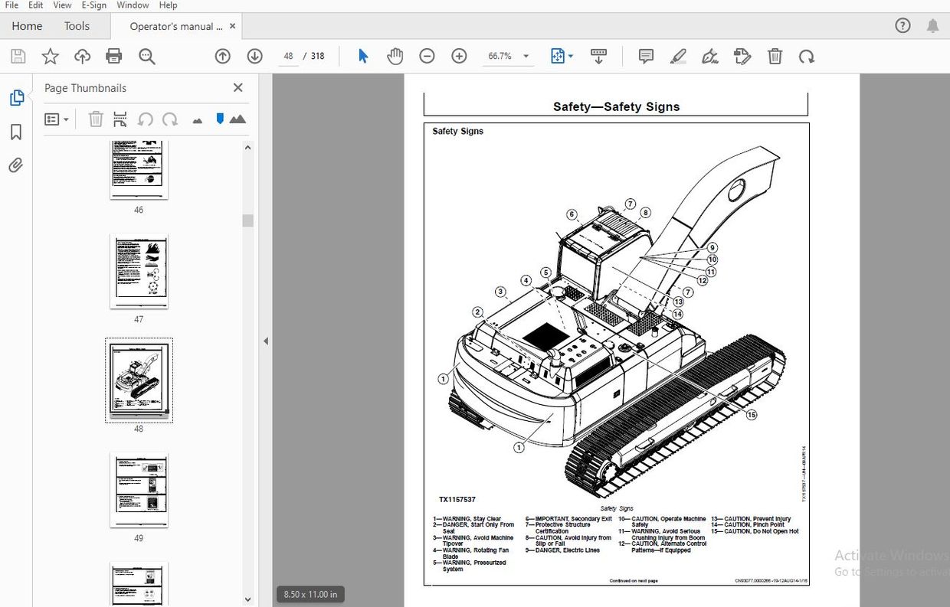Open the Fill & Sign pen tool

(709, 56)
